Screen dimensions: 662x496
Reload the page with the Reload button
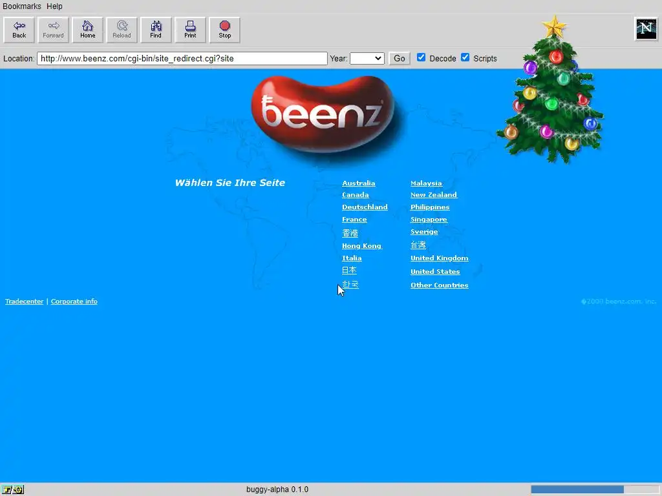tap(122, 30)
